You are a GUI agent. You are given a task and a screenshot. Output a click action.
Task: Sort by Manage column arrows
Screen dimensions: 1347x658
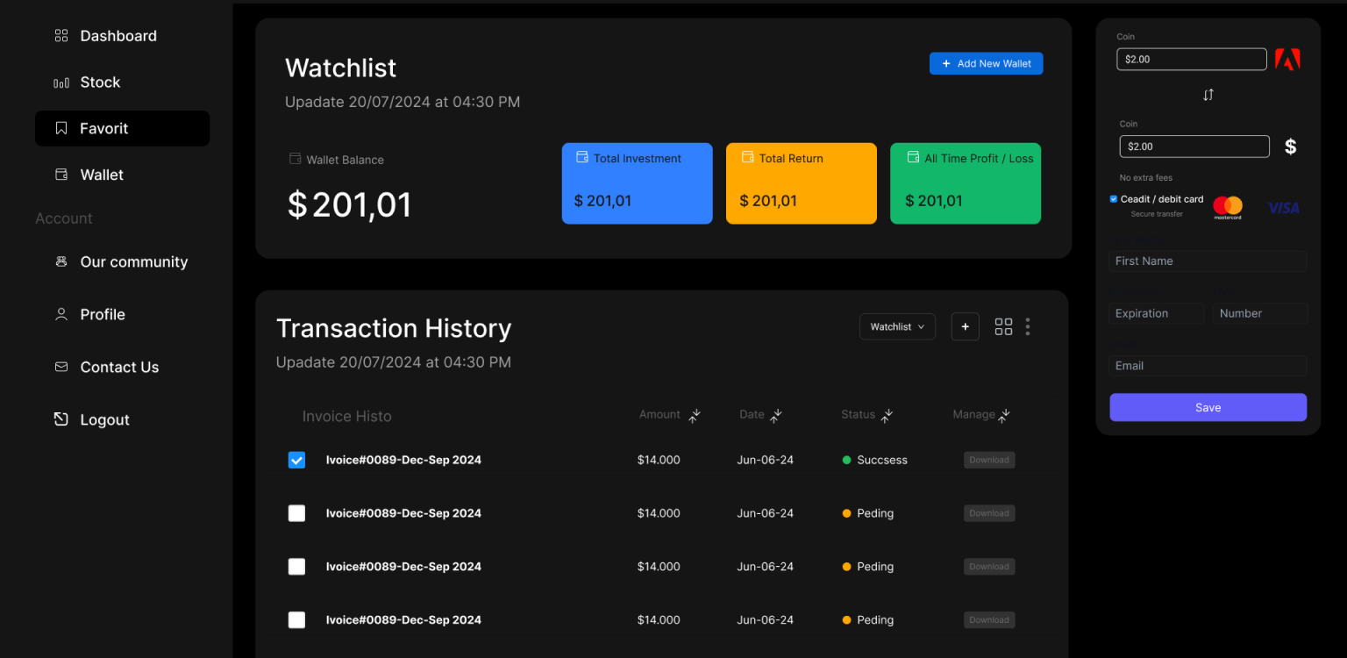1004,415
